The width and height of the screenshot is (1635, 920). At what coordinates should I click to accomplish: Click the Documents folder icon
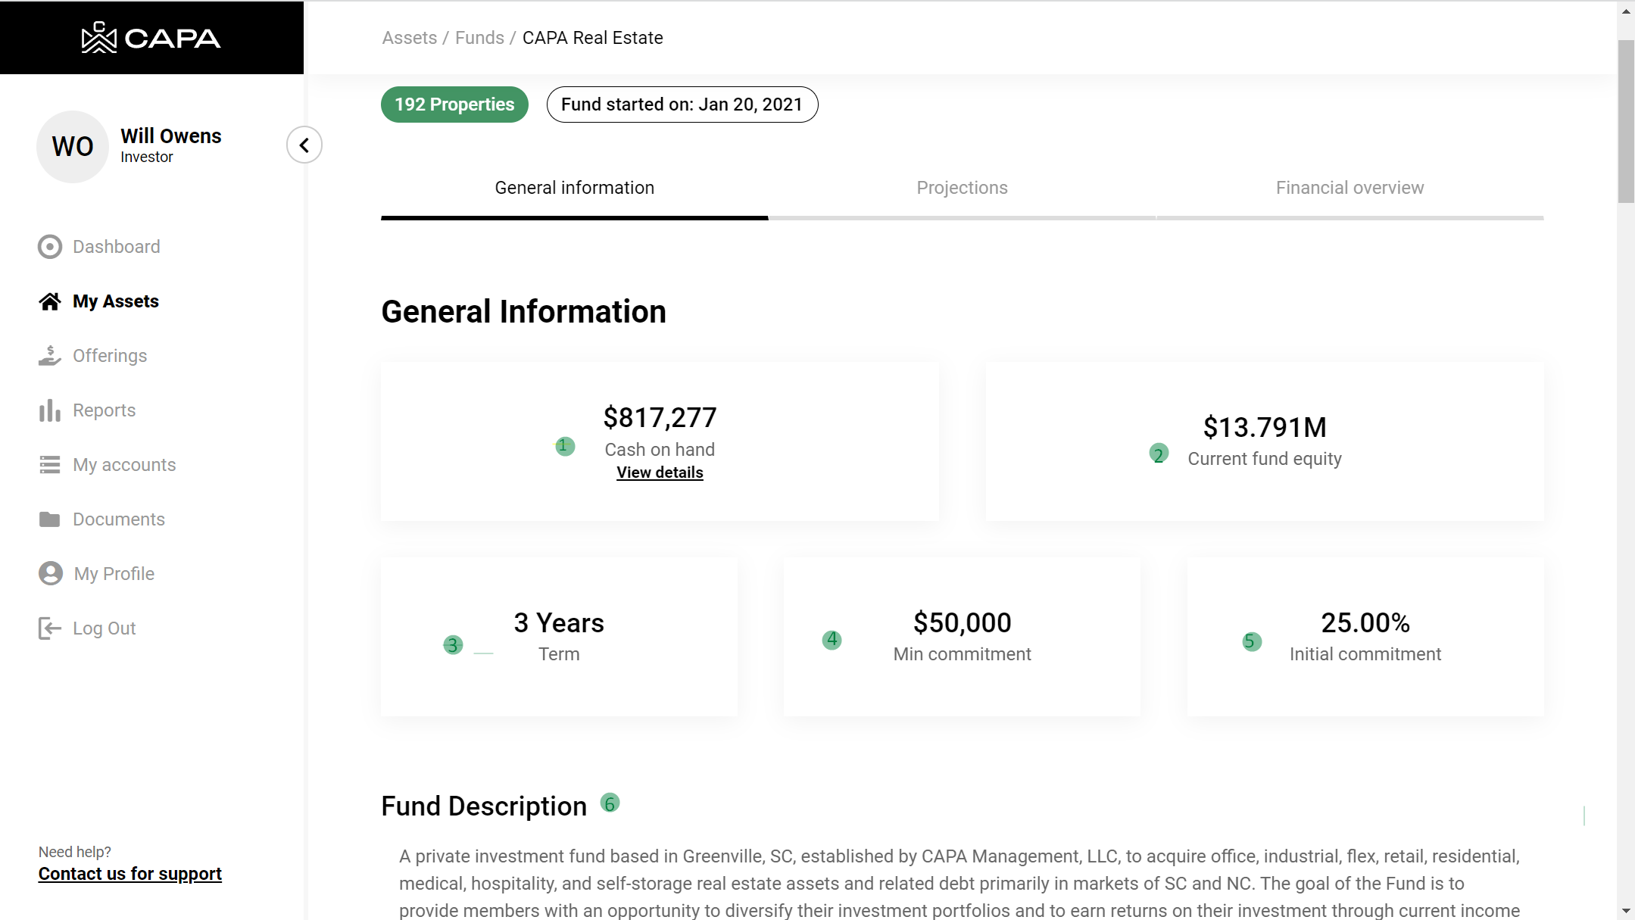point(50,519)
